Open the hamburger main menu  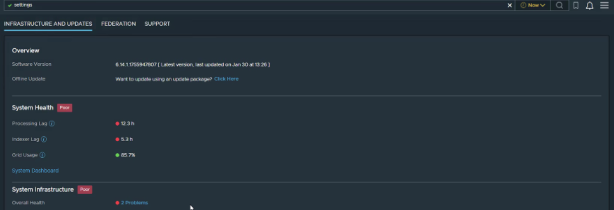click(x=604, y=6)
